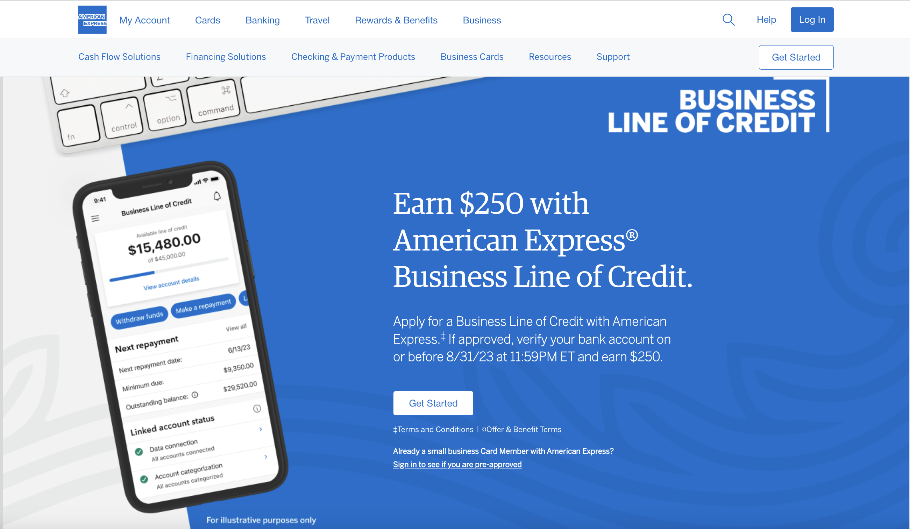
Task: Expand the Checking & Payment Products dropdown
Action: point(353,57)
